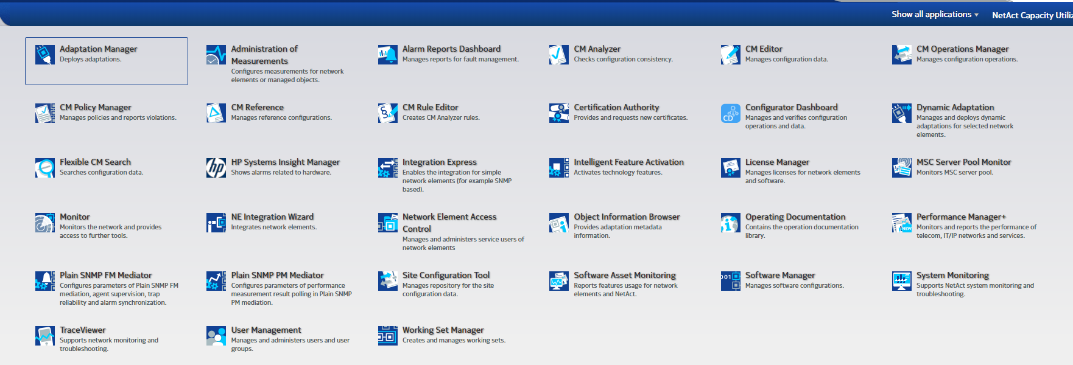Viewport: 1073px width, 365px height.
Task: Click the Performance Manager+ icon
Action: point(902,223)
